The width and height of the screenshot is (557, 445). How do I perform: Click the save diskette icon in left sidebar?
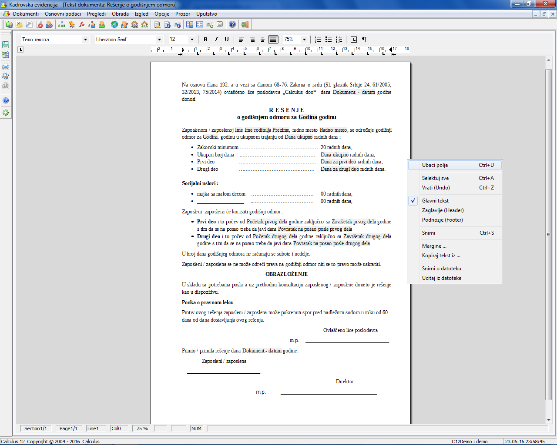pos(6,45)
